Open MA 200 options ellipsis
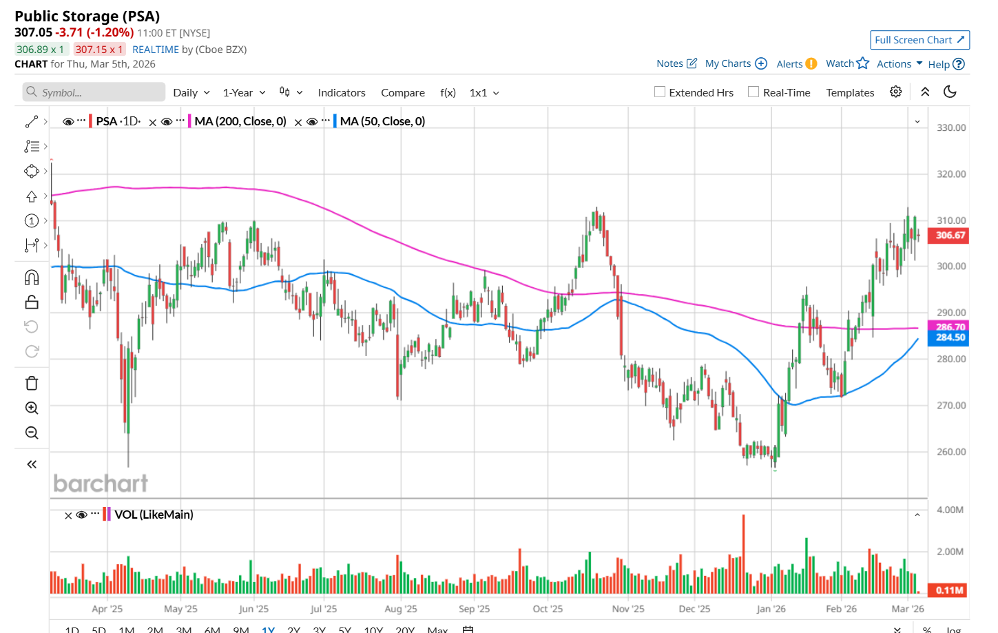Screen dimensions: 998x633 pos(180,121)
